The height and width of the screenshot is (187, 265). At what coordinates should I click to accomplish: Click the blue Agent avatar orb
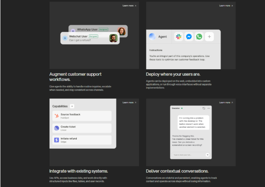tap(152, 37)
